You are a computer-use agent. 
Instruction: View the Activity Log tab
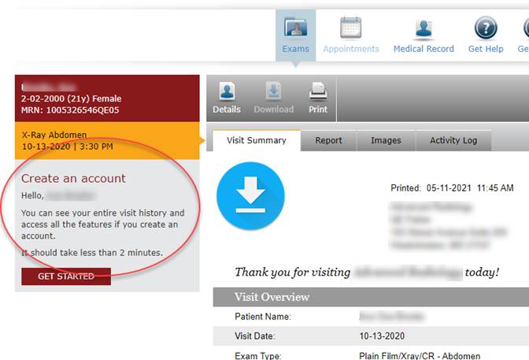(453, 140)
